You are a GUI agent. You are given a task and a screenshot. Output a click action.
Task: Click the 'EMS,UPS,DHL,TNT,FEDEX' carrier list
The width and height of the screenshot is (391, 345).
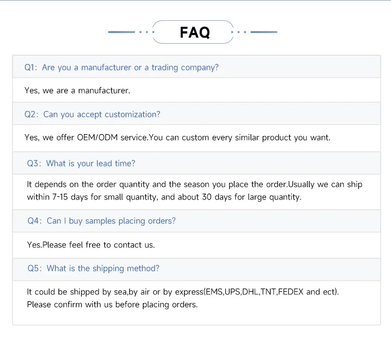[255, 291]
